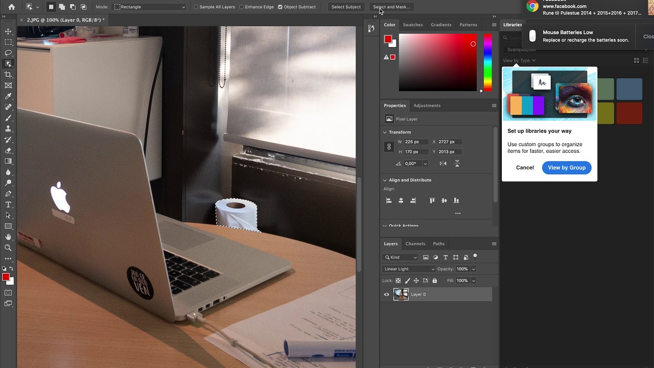
Task: Select the Frame tool
Action: click(x=8, y=85)
